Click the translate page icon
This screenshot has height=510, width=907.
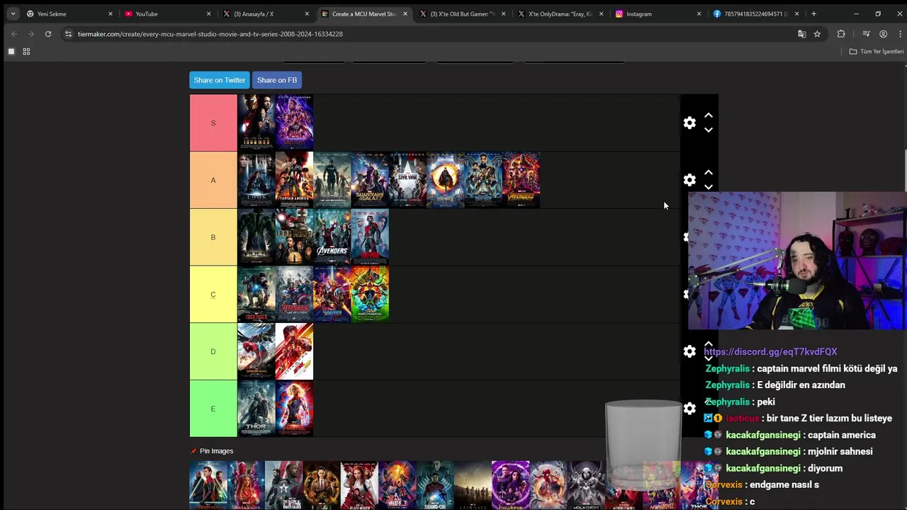tap(801, 34)
